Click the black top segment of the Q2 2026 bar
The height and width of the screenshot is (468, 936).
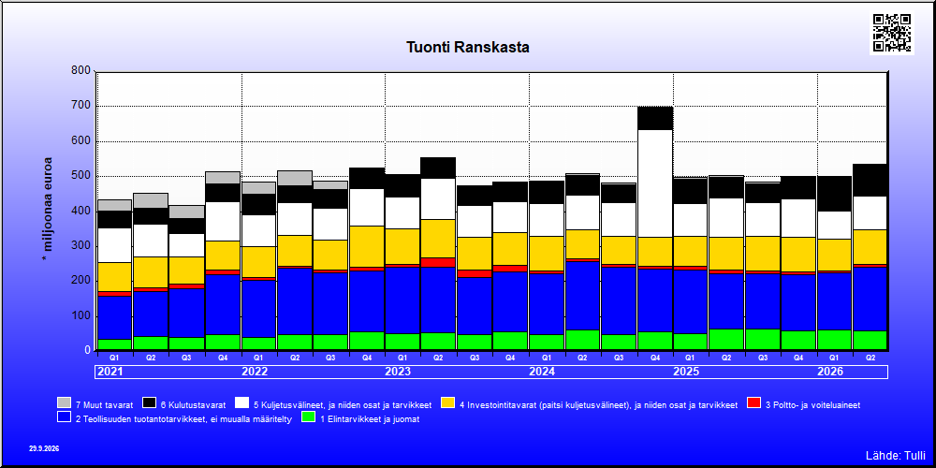pos(870,181)
